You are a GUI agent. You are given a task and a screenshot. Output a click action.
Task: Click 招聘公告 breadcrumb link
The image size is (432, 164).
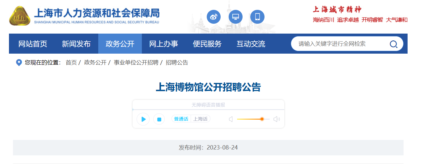pos(177,63)
